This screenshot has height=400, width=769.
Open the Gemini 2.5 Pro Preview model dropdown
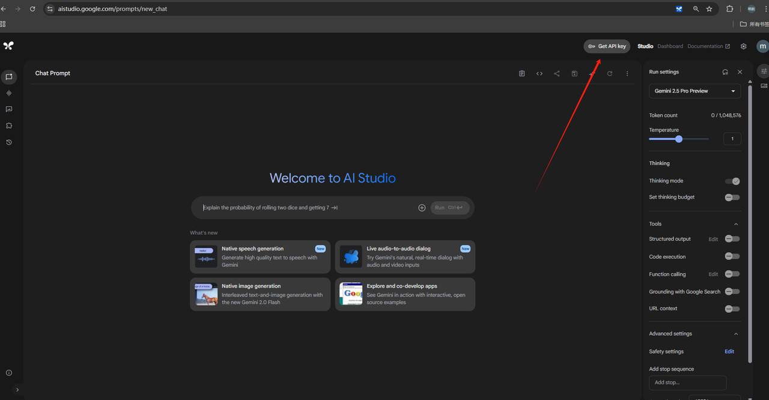[695, 91]
